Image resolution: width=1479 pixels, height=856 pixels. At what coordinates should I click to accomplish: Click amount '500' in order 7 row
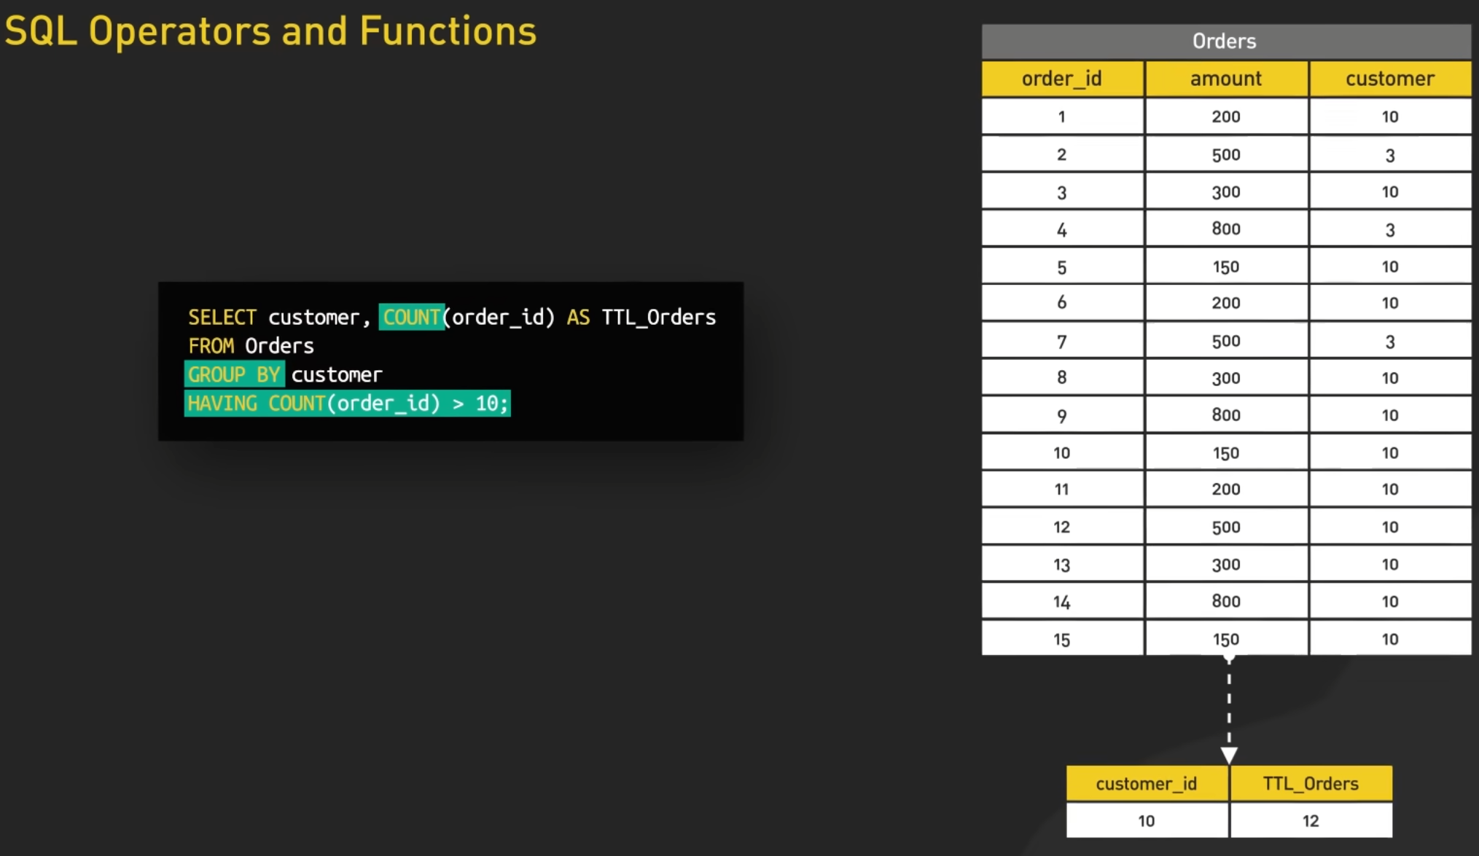tap(1226, 341)
